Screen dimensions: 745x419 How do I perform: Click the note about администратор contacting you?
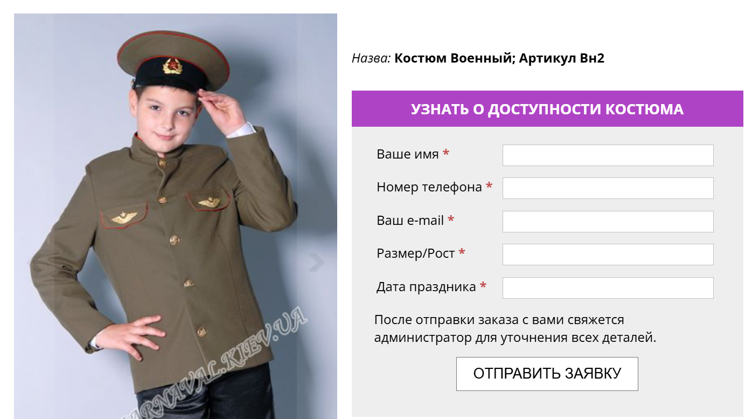(516, 329)
